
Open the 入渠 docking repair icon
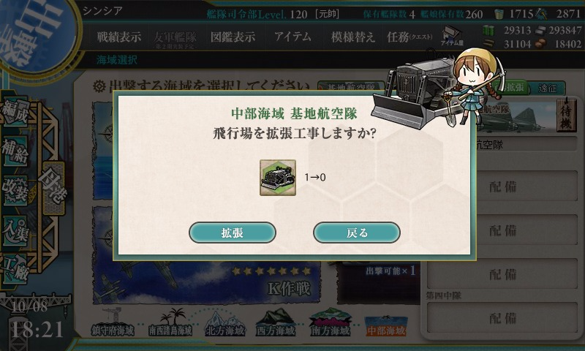pyautogui.click(x=15, y=230)
